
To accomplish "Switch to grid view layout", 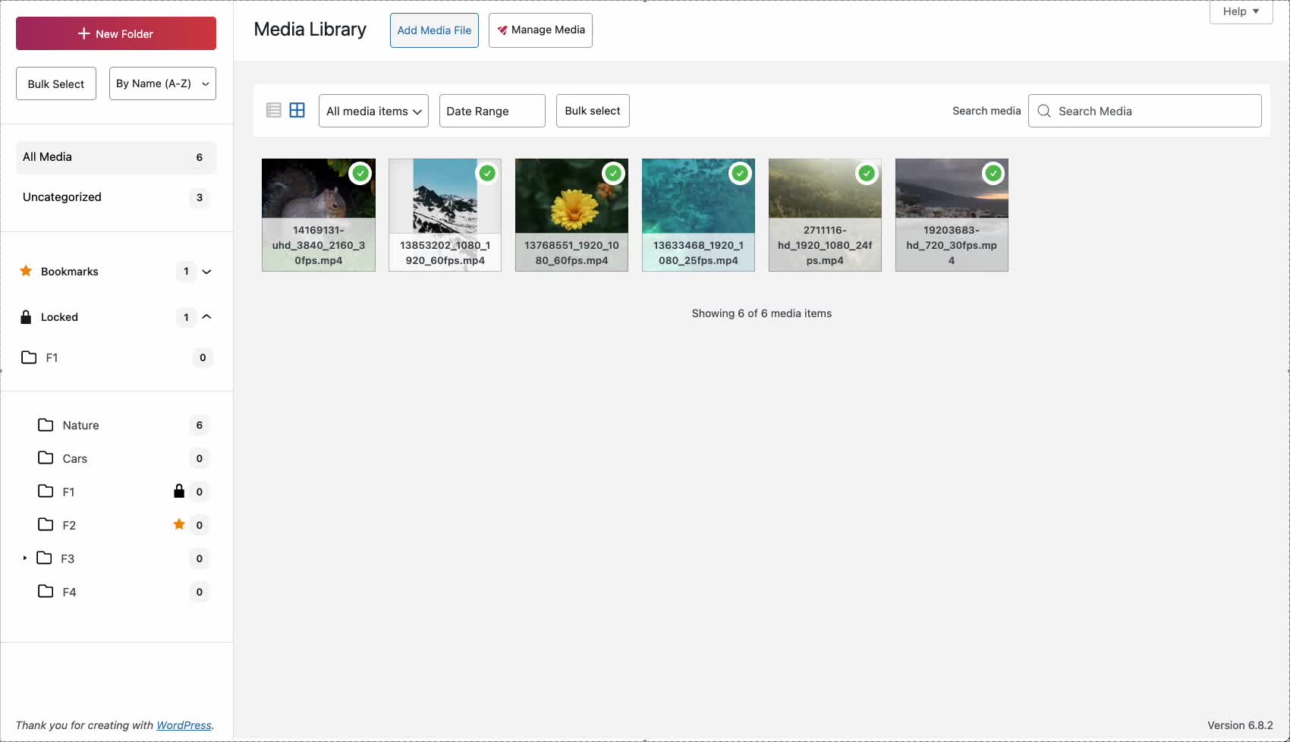I will click(297, 110).
